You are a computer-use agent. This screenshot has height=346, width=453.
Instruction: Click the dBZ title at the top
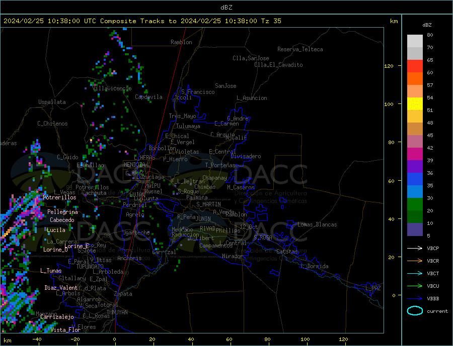226,8
